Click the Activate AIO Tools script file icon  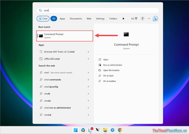point(41,52)
